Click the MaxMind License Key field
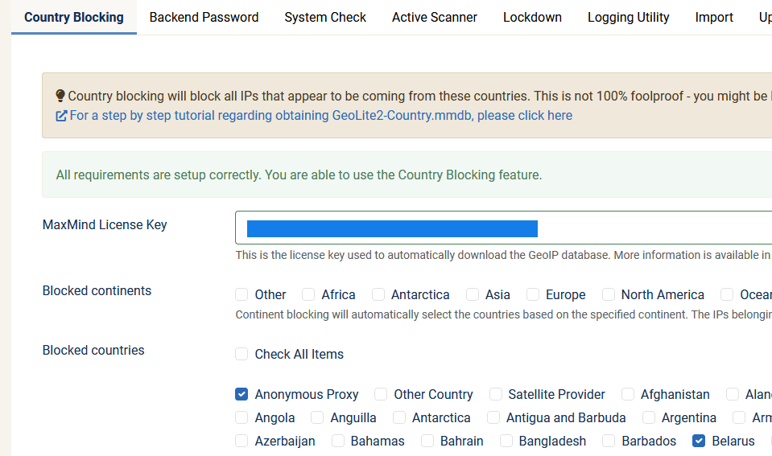The image size is (772, 456). pos(499,228)
